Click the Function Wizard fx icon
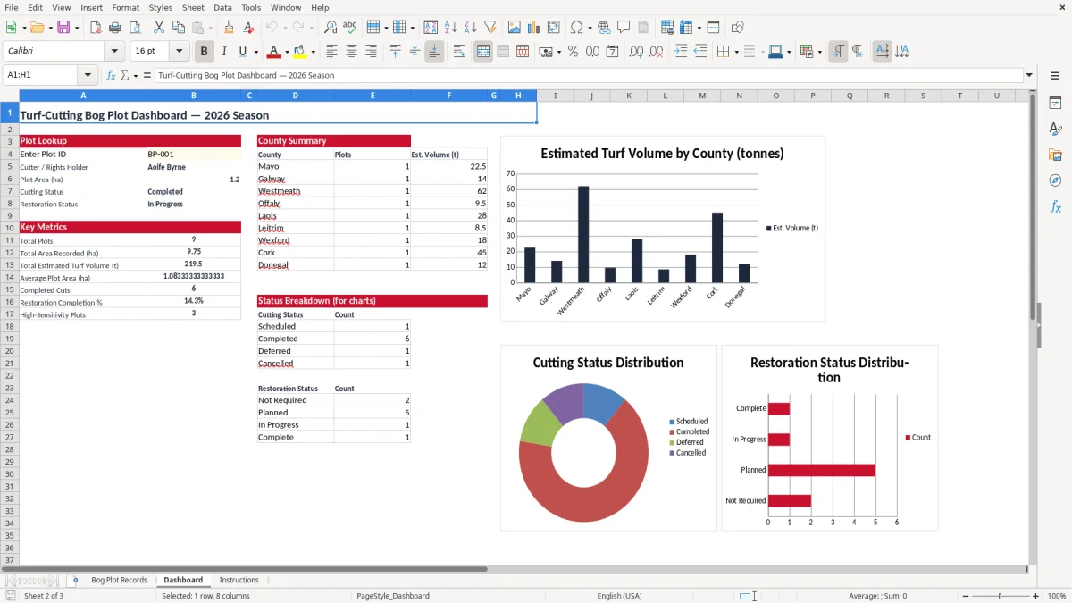Image resolution: width=1072 pixels, height=603 pixels. point(111,75)
